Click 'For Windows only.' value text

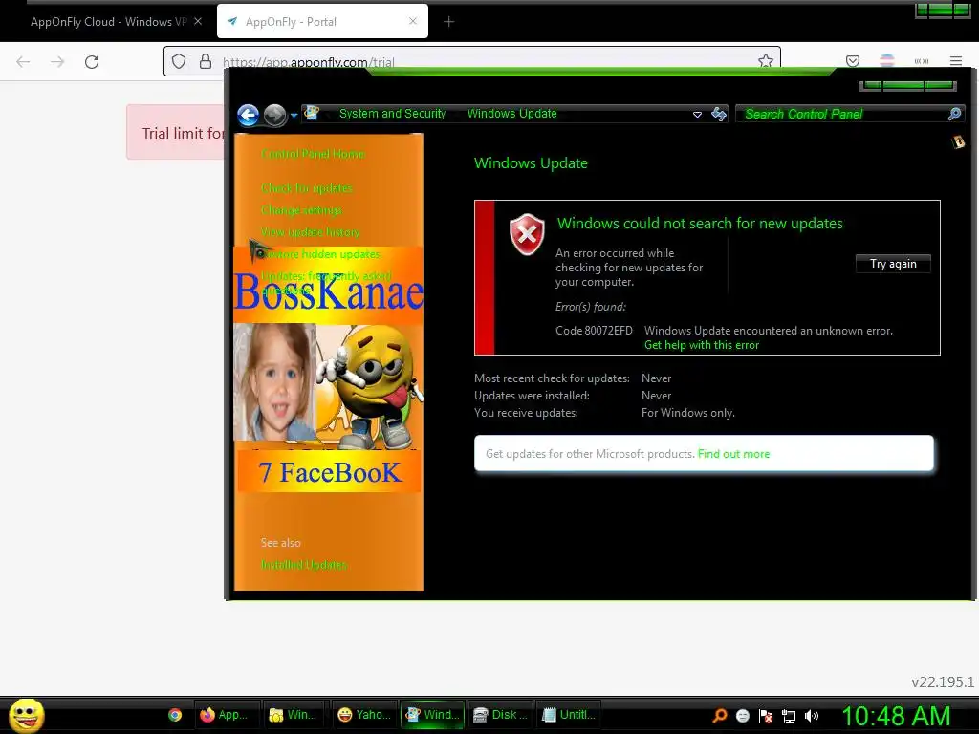coord(688,413)
